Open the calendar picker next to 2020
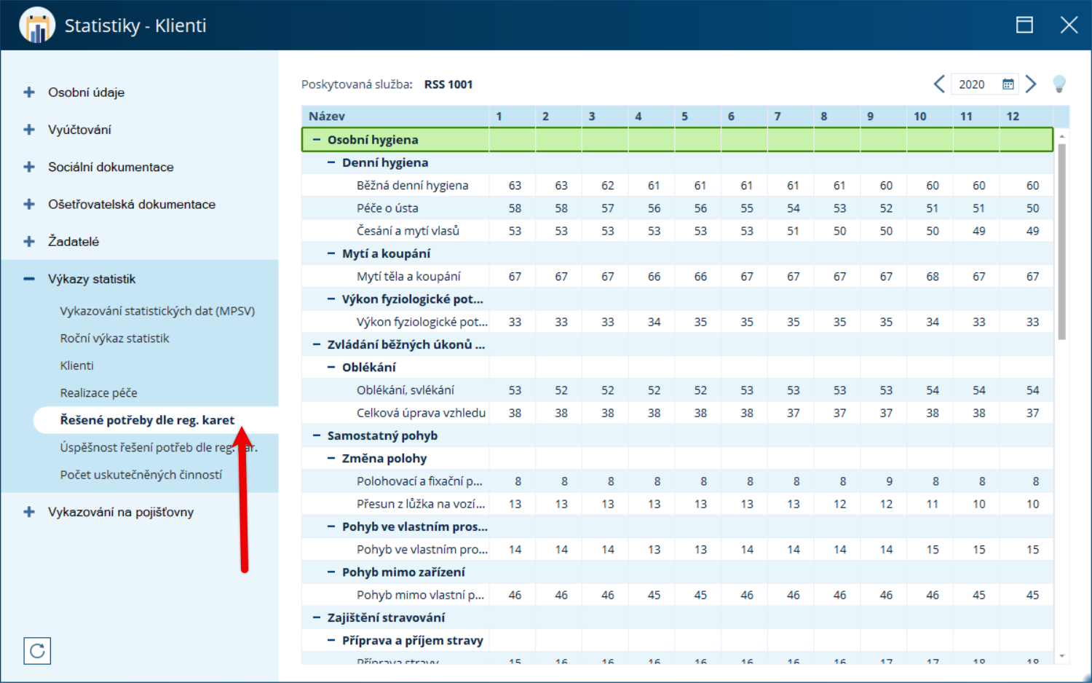The image size is (1092, 683). pos(1008,84)
